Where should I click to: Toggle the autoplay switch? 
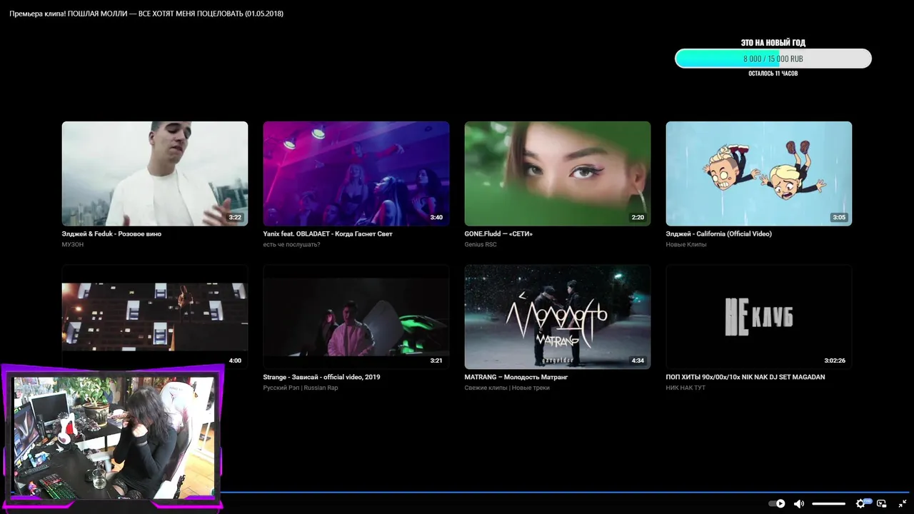point(777,503)
